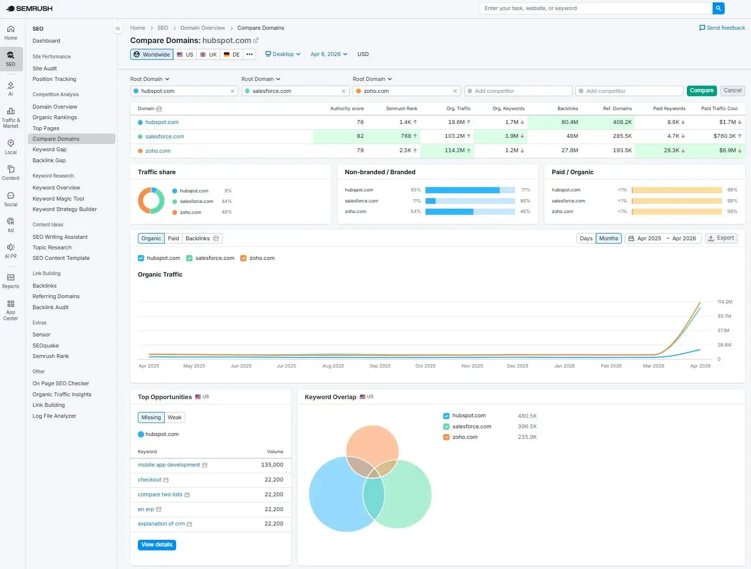Click the Export button

[x=721, y=238]
